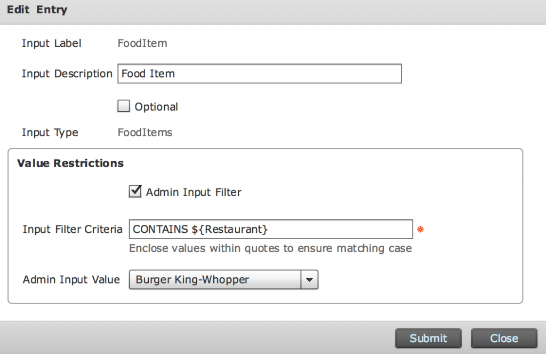Click the Admin Input Value dropdown arrow icon
This screenshot has height=354, width=546.
tap(310, 279)
